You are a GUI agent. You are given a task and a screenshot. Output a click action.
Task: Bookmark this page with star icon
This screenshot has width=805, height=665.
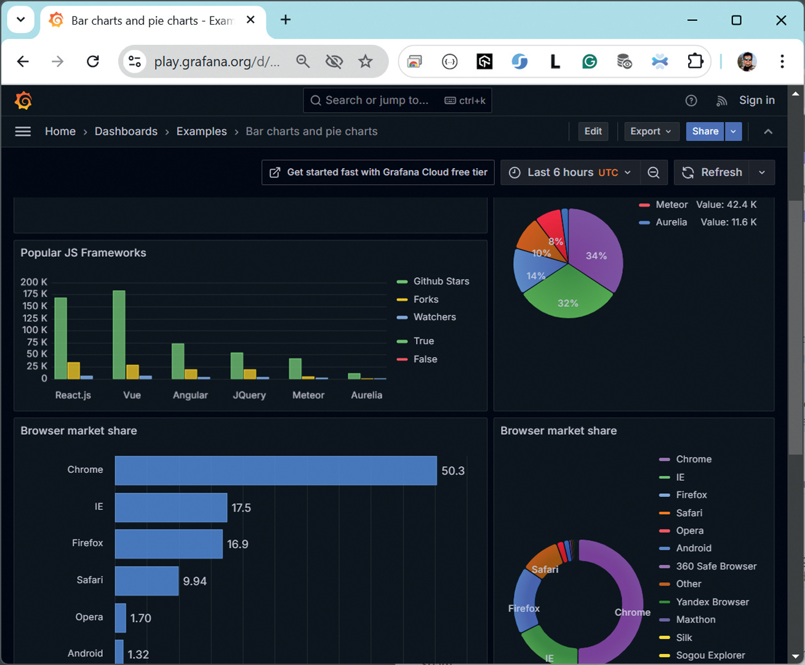pos(366,62)
